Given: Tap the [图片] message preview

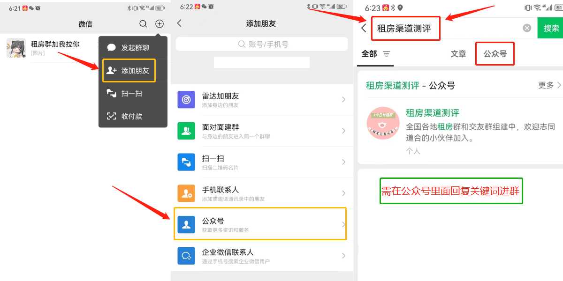Looking at the screenshot, I should pyautogui.click(x=38, y=53).
